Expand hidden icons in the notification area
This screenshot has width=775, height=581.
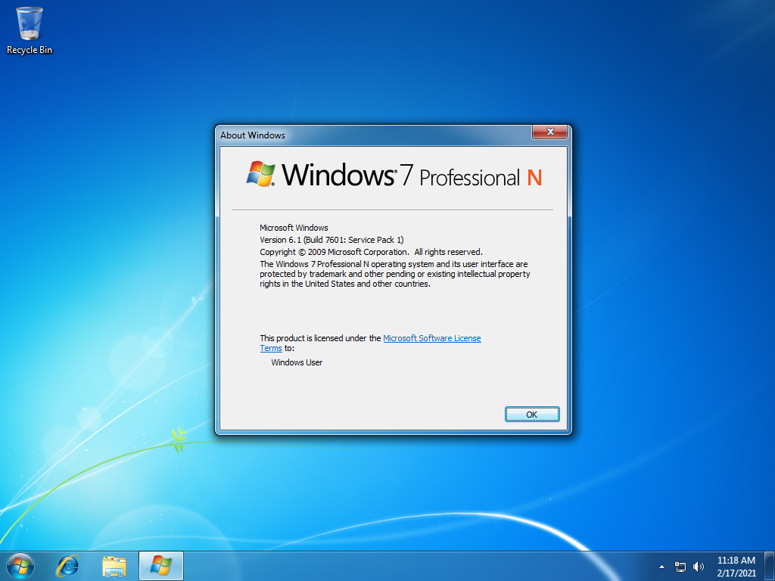point(661,566)
